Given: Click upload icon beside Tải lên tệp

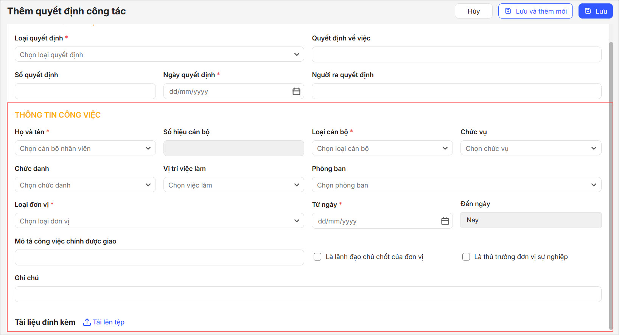Looking at the screenshot, I should tap(87, 322).
